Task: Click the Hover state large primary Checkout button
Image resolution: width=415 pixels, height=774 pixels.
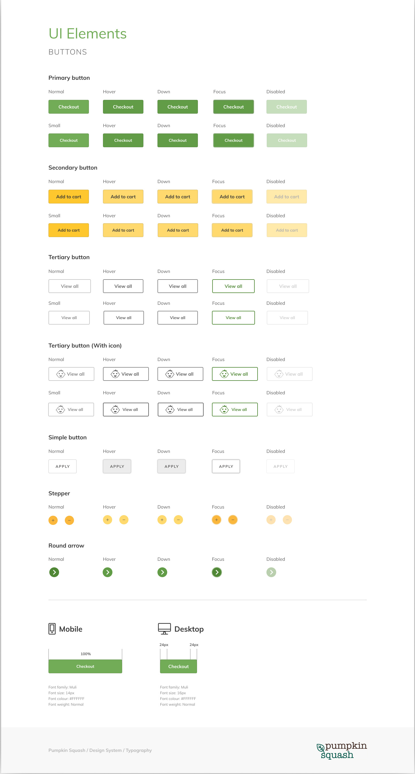Action: click(123, 107)
